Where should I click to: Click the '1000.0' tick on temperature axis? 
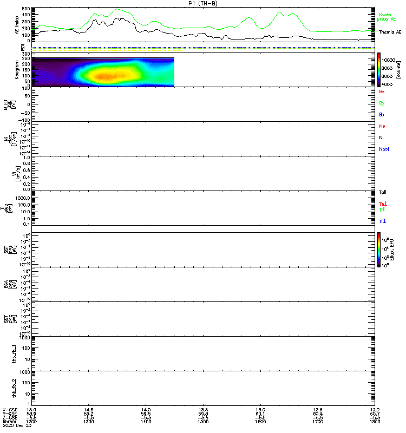[x=23, y=198]
